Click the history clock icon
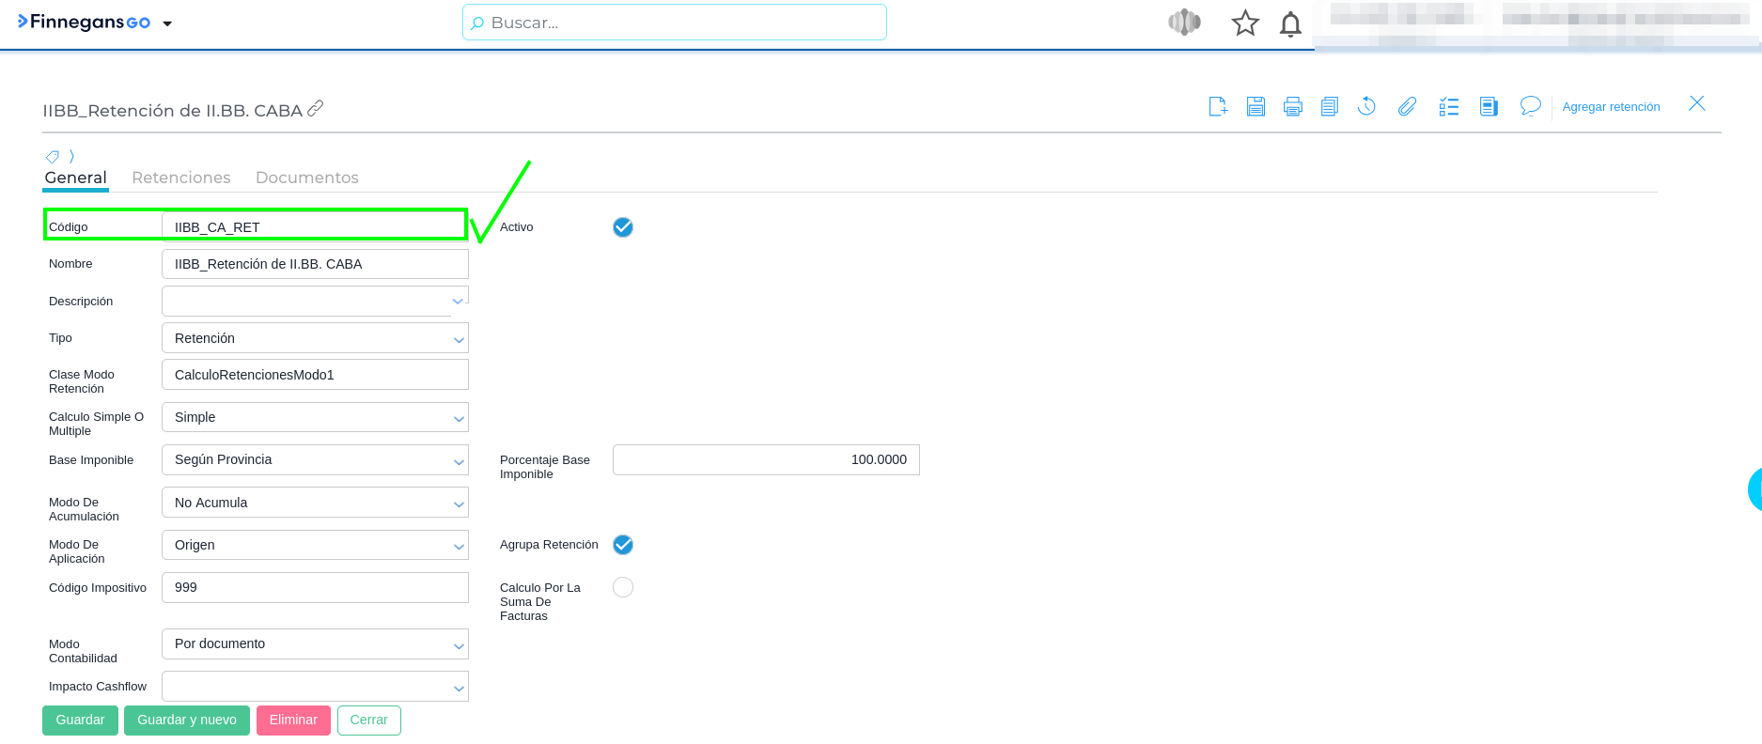Viewport: 1762px width, 744px height. [x=1366, y=107]
